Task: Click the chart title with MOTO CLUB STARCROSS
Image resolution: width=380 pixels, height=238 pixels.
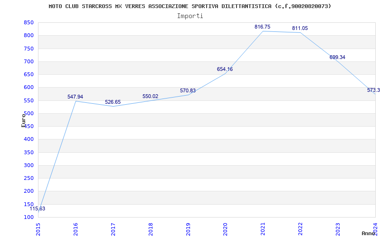Action: pos(190,6)
